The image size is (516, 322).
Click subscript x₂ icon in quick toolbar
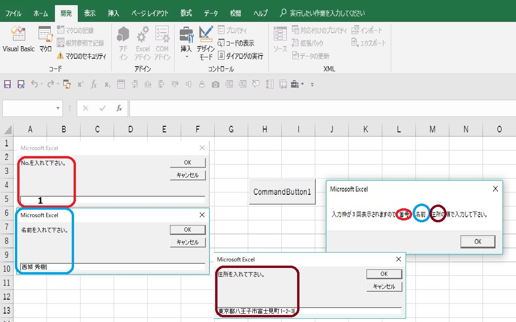click(107, 85)
